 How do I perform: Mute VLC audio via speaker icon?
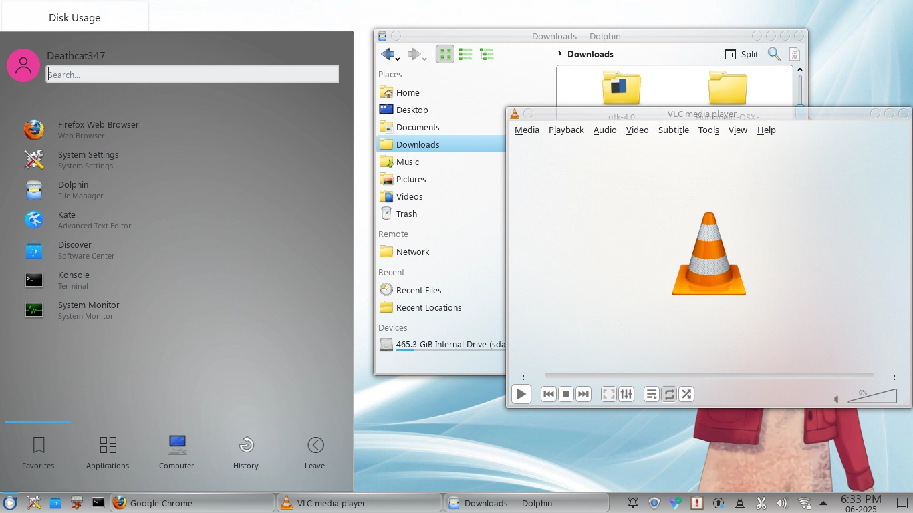click(837, 399)
